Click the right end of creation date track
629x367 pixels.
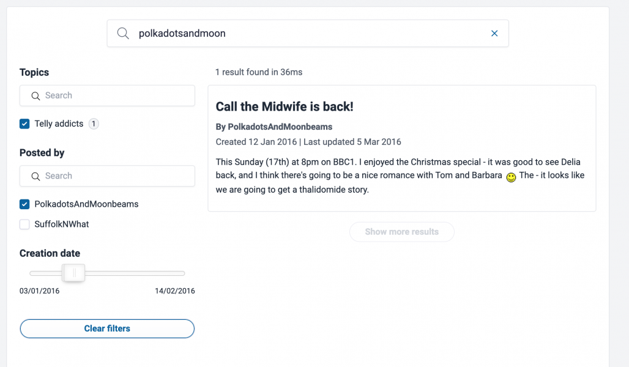(x=183, y=273)
